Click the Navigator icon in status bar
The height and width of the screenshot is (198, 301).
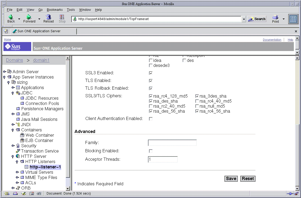(7, 194)
